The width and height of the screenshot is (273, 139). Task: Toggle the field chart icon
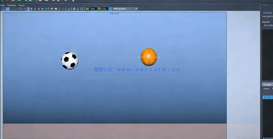[x=11, y=9]
